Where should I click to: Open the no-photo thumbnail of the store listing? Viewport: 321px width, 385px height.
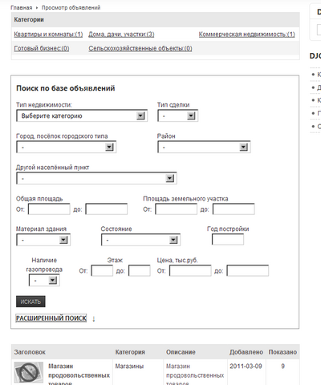point(29,372)
